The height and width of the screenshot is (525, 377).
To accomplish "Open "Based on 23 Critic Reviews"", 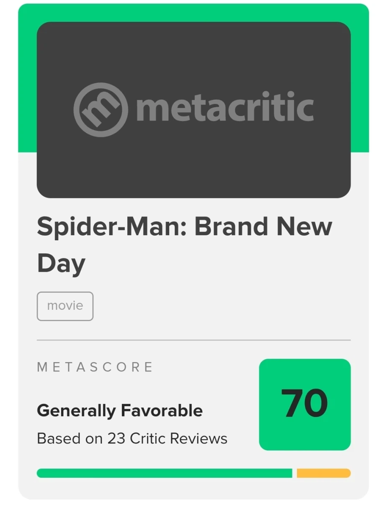I will [x=132, y=438].
